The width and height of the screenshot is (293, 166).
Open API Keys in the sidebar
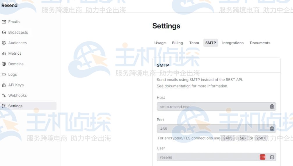click(x=16, y=85)
